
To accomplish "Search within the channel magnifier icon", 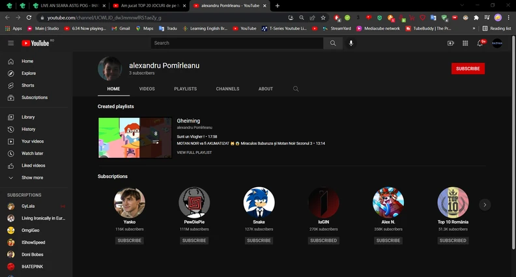I will point(296,89).
